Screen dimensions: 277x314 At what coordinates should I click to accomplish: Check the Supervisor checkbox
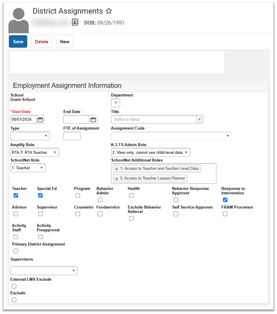40,214
